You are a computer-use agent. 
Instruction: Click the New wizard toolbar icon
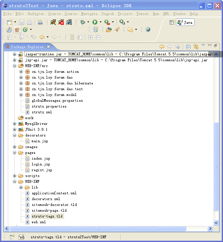pos(10,22)
